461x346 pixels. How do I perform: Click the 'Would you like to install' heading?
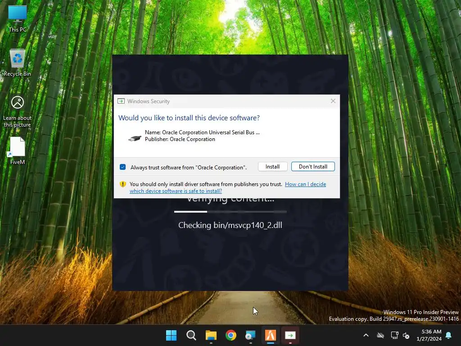(189, 118)
